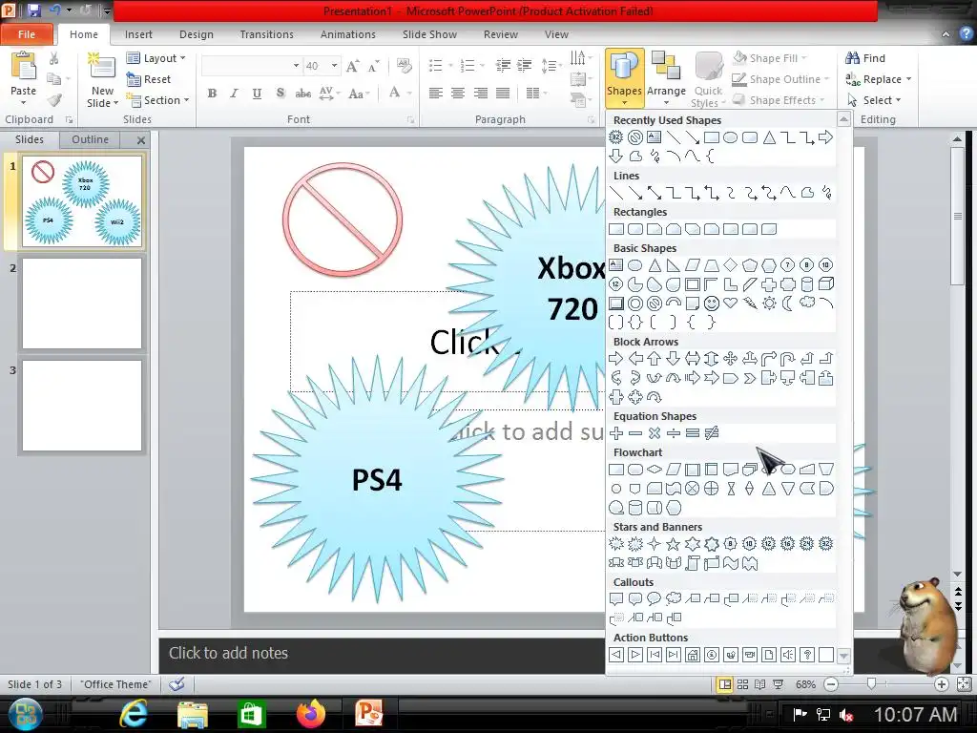Screen dimensions: 977x733
Task: Choose the Oval Callout shape in Callouts
Action: [x=655, y=599]
